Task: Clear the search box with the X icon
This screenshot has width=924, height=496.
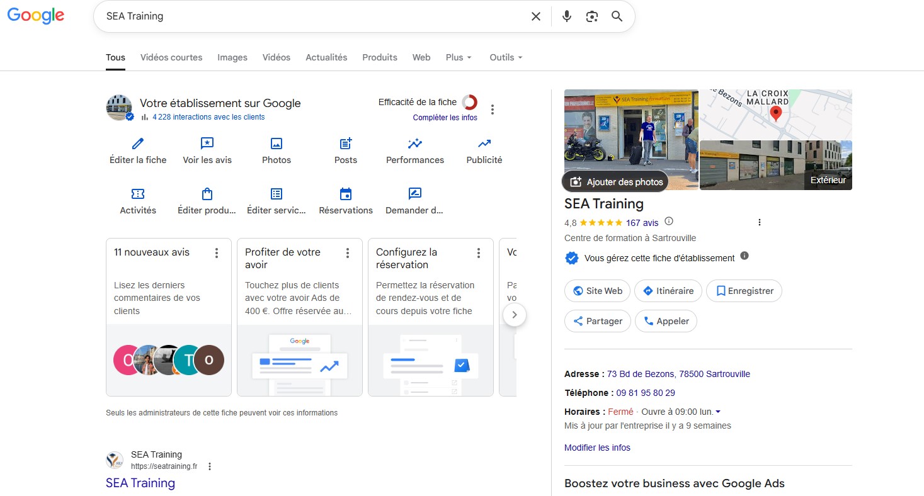Action: [x=536, y=16]
